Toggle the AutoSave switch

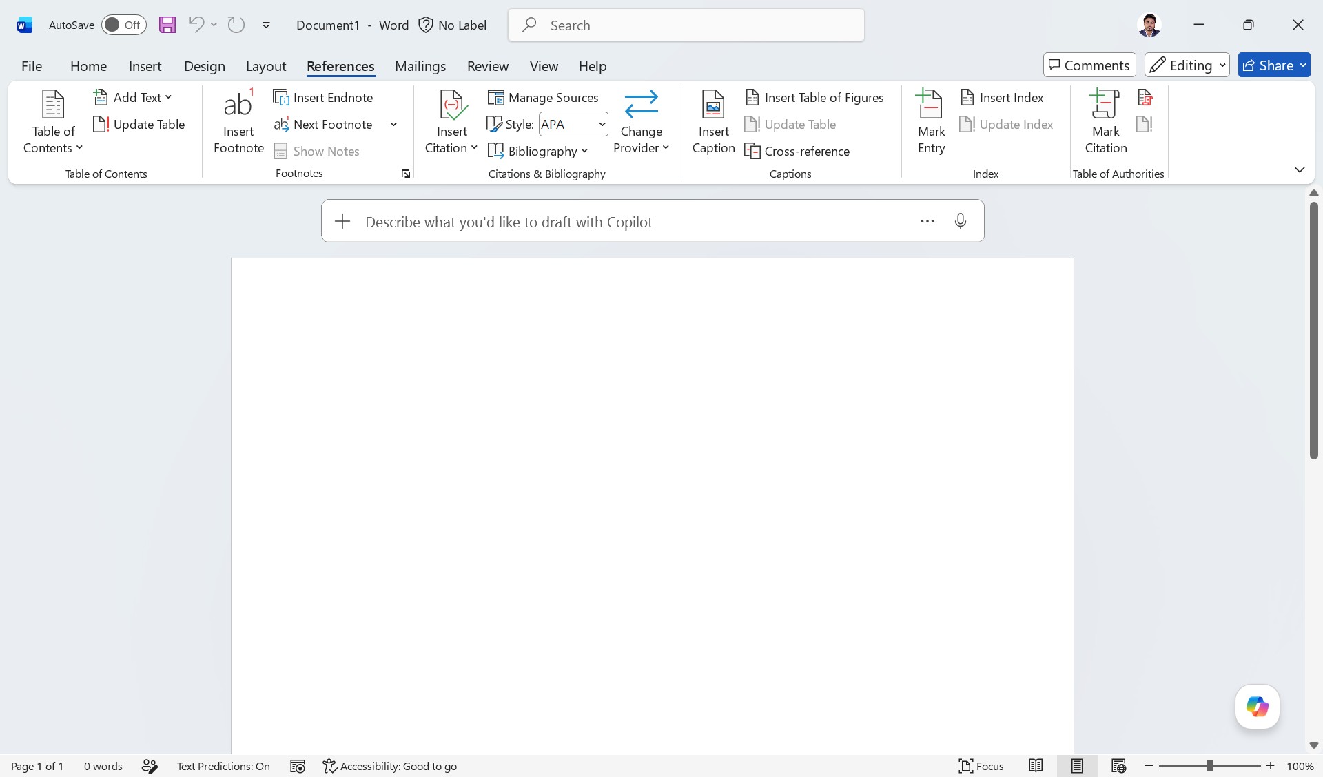pos(123,25)
